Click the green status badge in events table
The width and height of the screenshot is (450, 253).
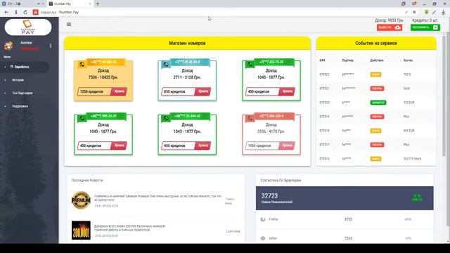coord(378,103)
